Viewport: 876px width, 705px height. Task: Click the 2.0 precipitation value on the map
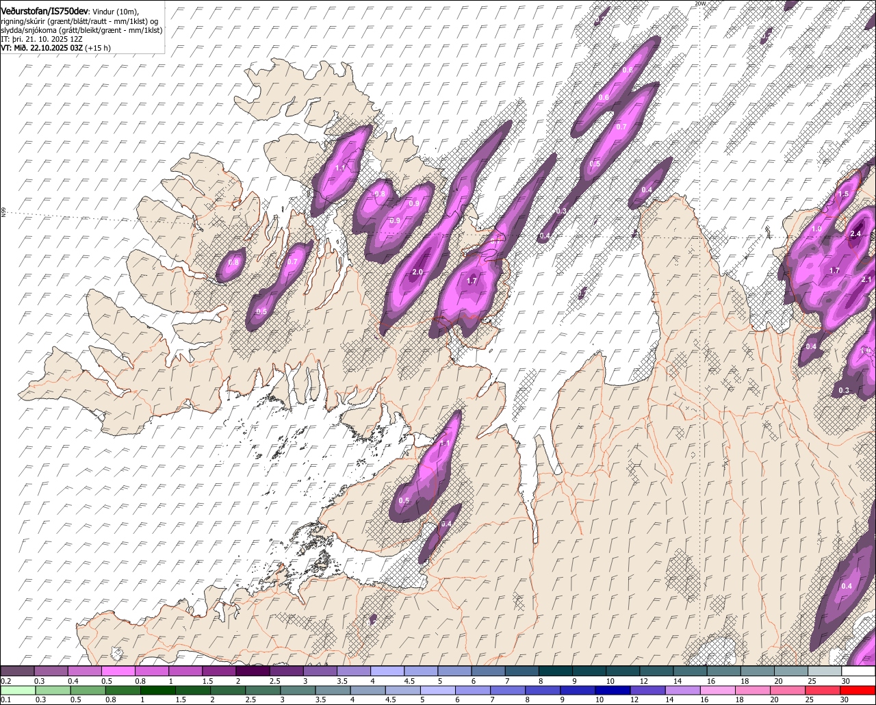417,272
